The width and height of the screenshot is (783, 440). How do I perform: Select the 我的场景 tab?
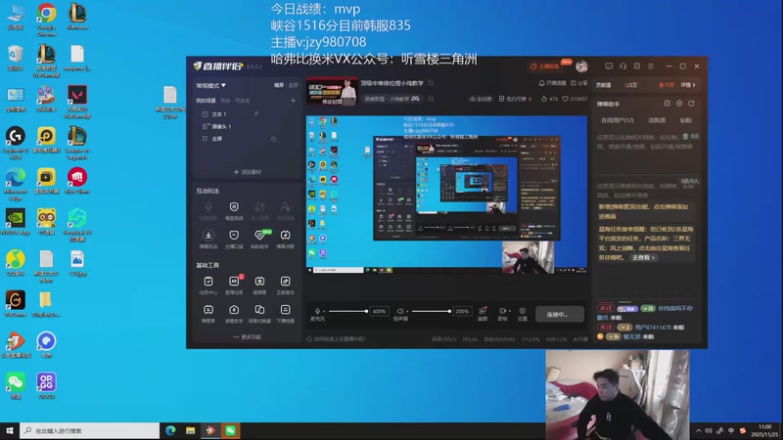click(x=206, y=101)
